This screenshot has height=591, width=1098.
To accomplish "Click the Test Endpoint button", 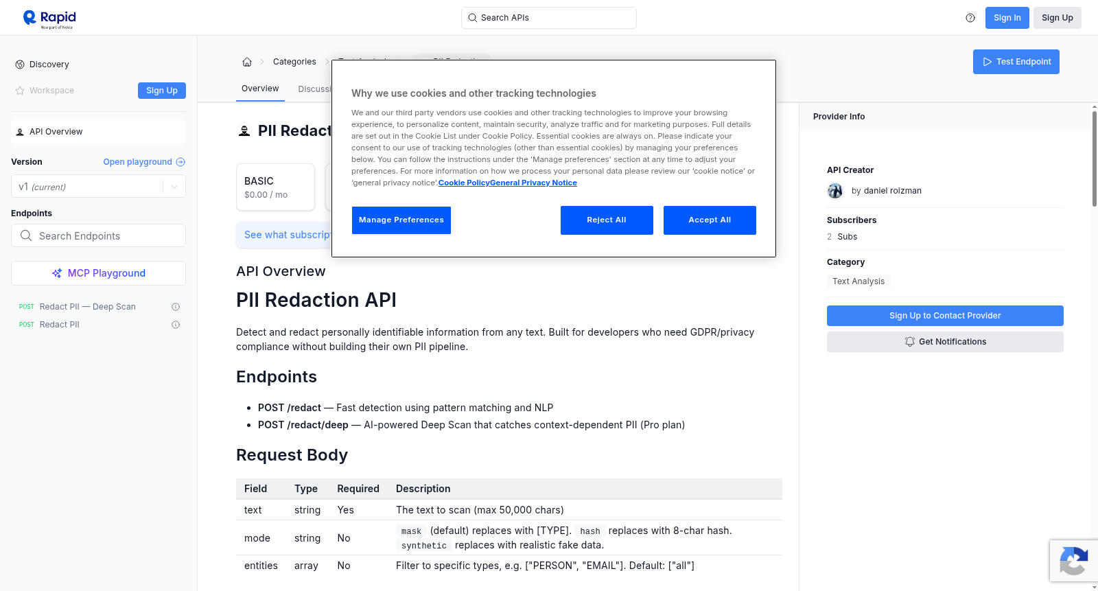I will (x=1016, y=62).
